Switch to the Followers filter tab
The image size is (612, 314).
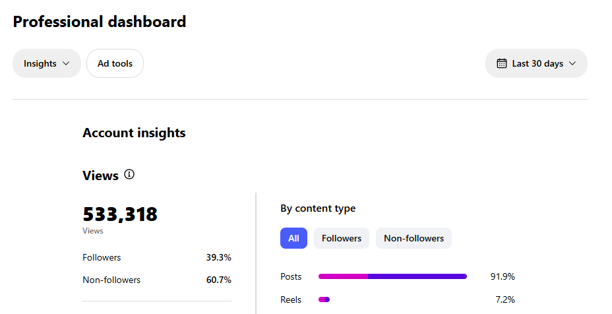(x=341, y=238)
